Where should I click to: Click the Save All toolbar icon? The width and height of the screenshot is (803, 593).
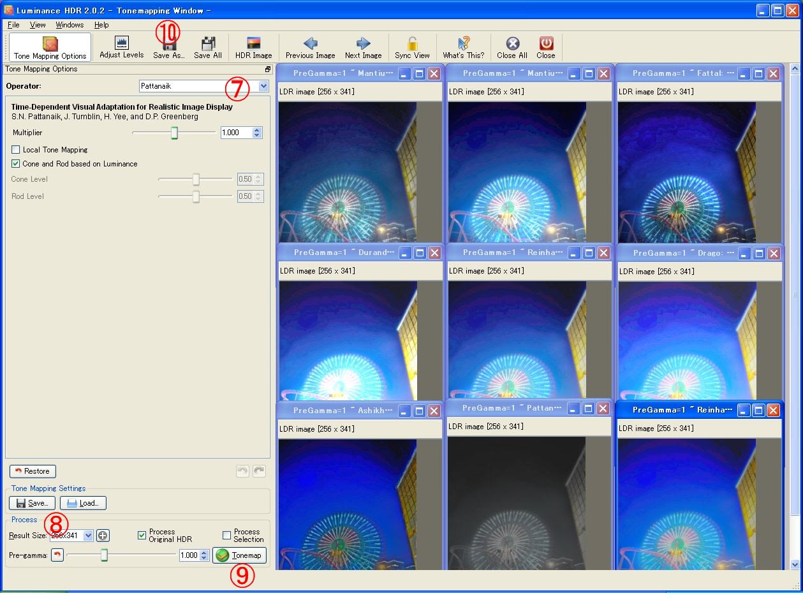coord(208,43)
